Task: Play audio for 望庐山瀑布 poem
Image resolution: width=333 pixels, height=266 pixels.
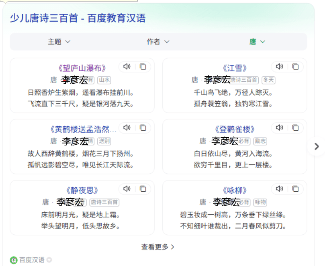Action: 127,66
